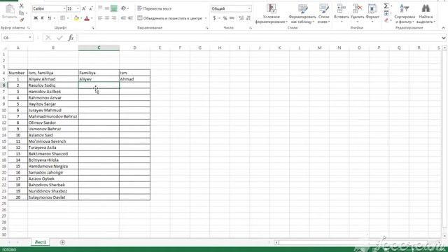This screenshot has width=448, height=252.
Task: Open the text orientation icon
Action: [123, 8]
